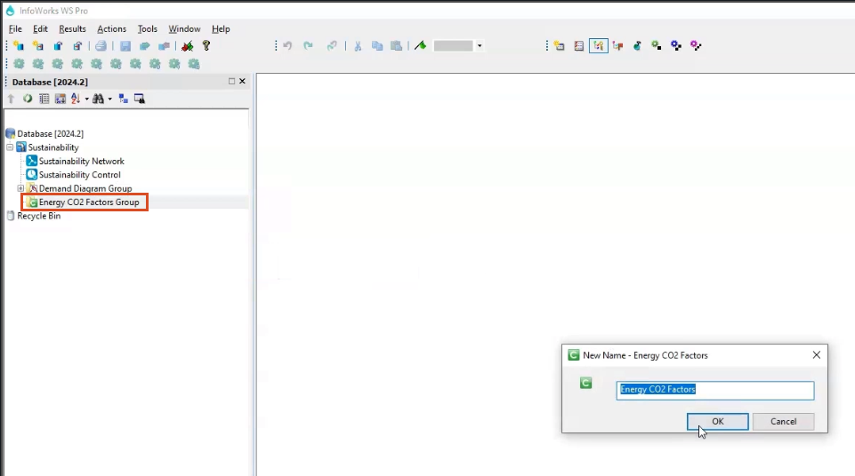The width and height of the screenshot is (855, 476).
Task: Close the New Name dialog with X
Action: 816,354
